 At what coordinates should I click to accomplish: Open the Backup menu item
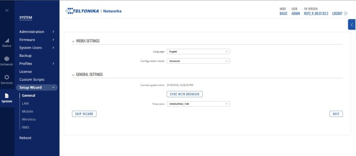(x=25, y=55)
